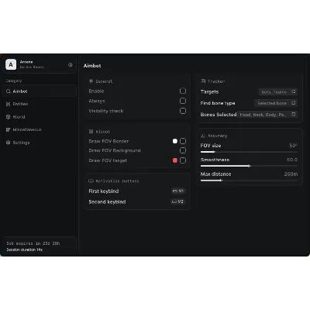This screenshot has height=310, width=310.
Task: Tick the Always checkbox
Action: [x=183, y=101]
